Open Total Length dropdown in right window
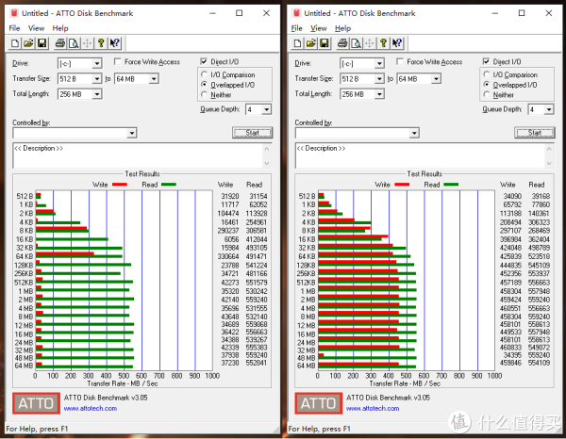Image resolution: width=566 pixels, height=439 pixels. coord(379,94)
